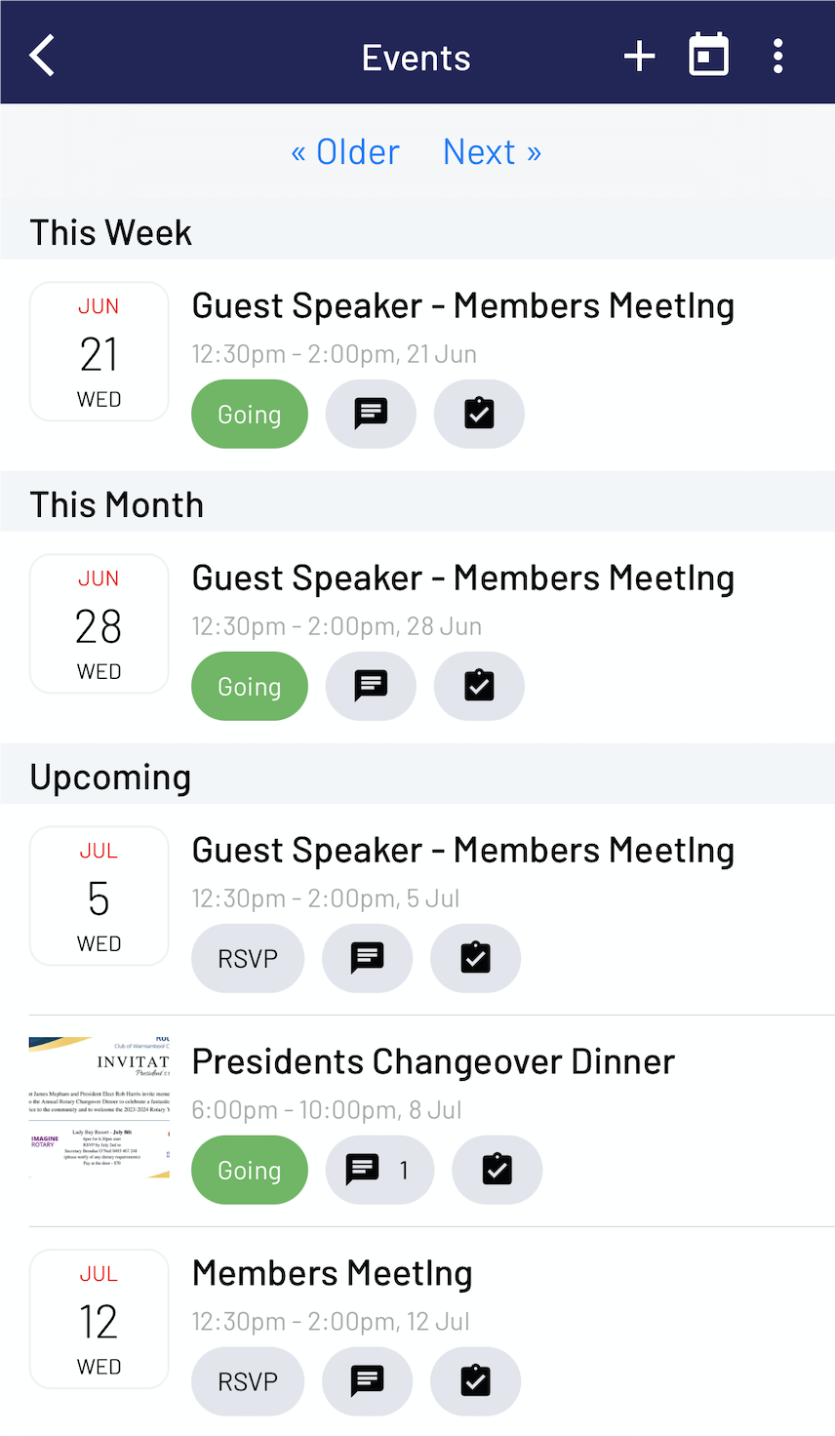Open the attendance clipboard for 21 Jun
Screen dimensions: 835x1436
479,414
